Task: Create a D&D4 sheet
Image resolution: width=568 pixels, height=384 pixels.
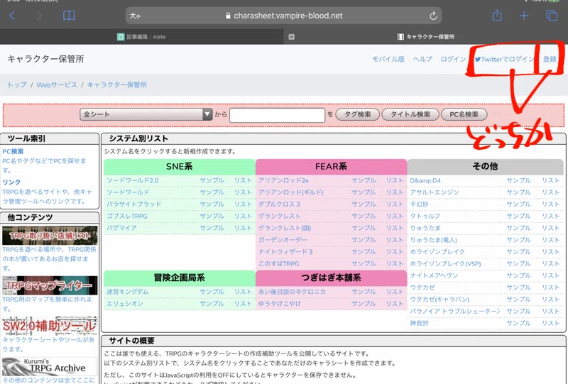Action: [x=425, y=180]
